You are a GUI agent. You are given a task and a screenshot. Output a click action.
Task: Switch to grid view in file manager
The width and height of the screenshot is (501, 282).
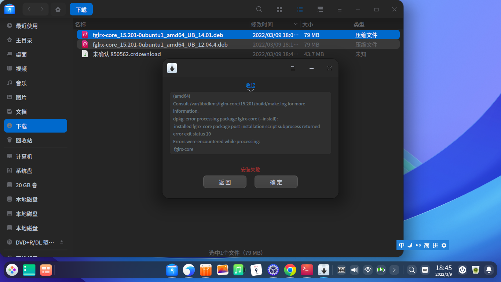click(x=279, y=9)
